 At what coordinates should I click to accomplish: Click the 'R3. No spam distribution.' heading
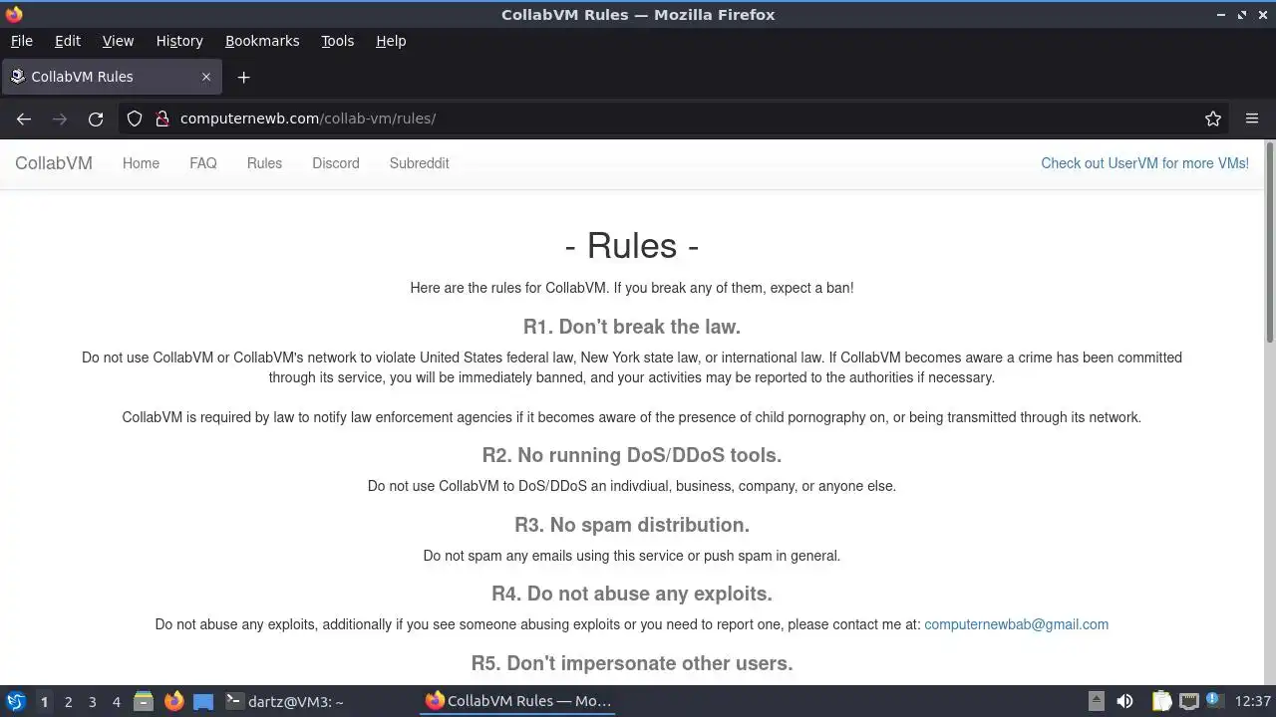[632, 525]
